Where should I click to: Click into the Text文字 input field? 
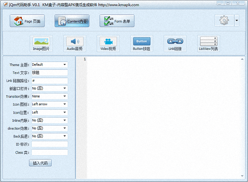tap(49, 73)
